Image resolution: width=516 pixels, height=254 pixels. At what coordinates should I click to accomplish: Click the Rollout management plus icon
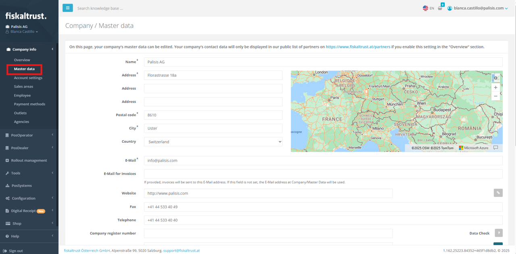coord(7,160)
